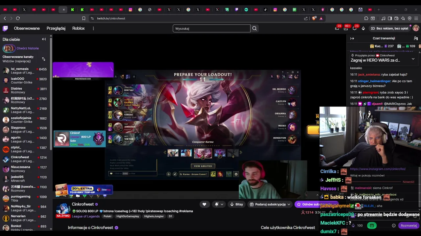Click Bez reklam, bez opłat button
Image resolution: width=421 pixels, height=236 pixels.
pyautogui.click(x=389, y=29)
